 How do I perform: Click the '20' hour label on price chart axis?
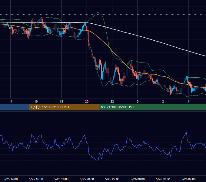point(87,102)
